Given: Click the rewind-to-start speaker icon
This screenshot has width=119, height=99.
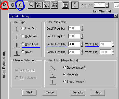Looking at the screenshot, I should [12, 5].
